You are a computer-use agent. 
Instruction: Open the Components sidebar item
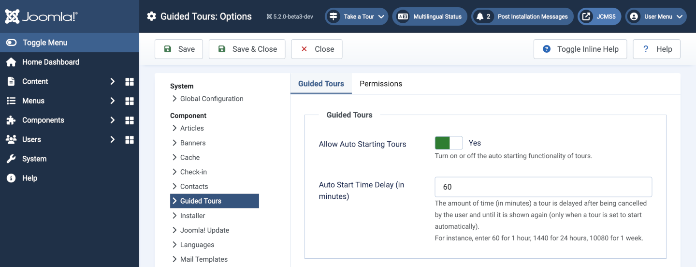43,120
